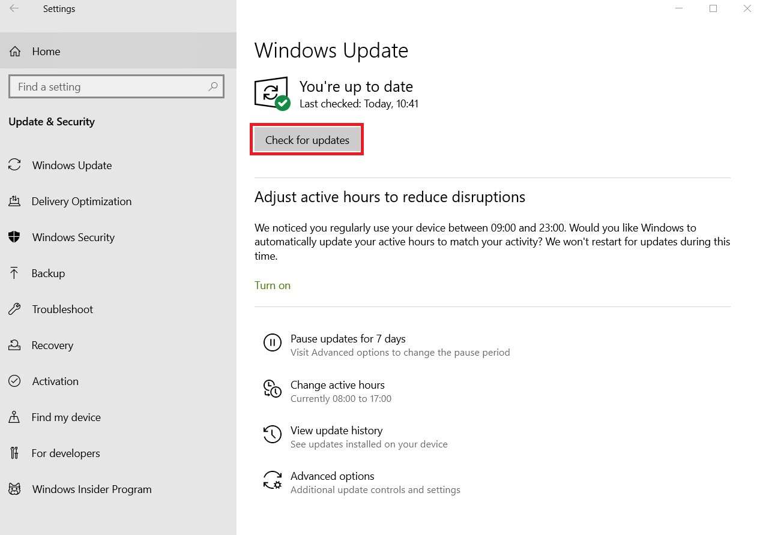
Task: Close the Settings window
Action: 747,8
